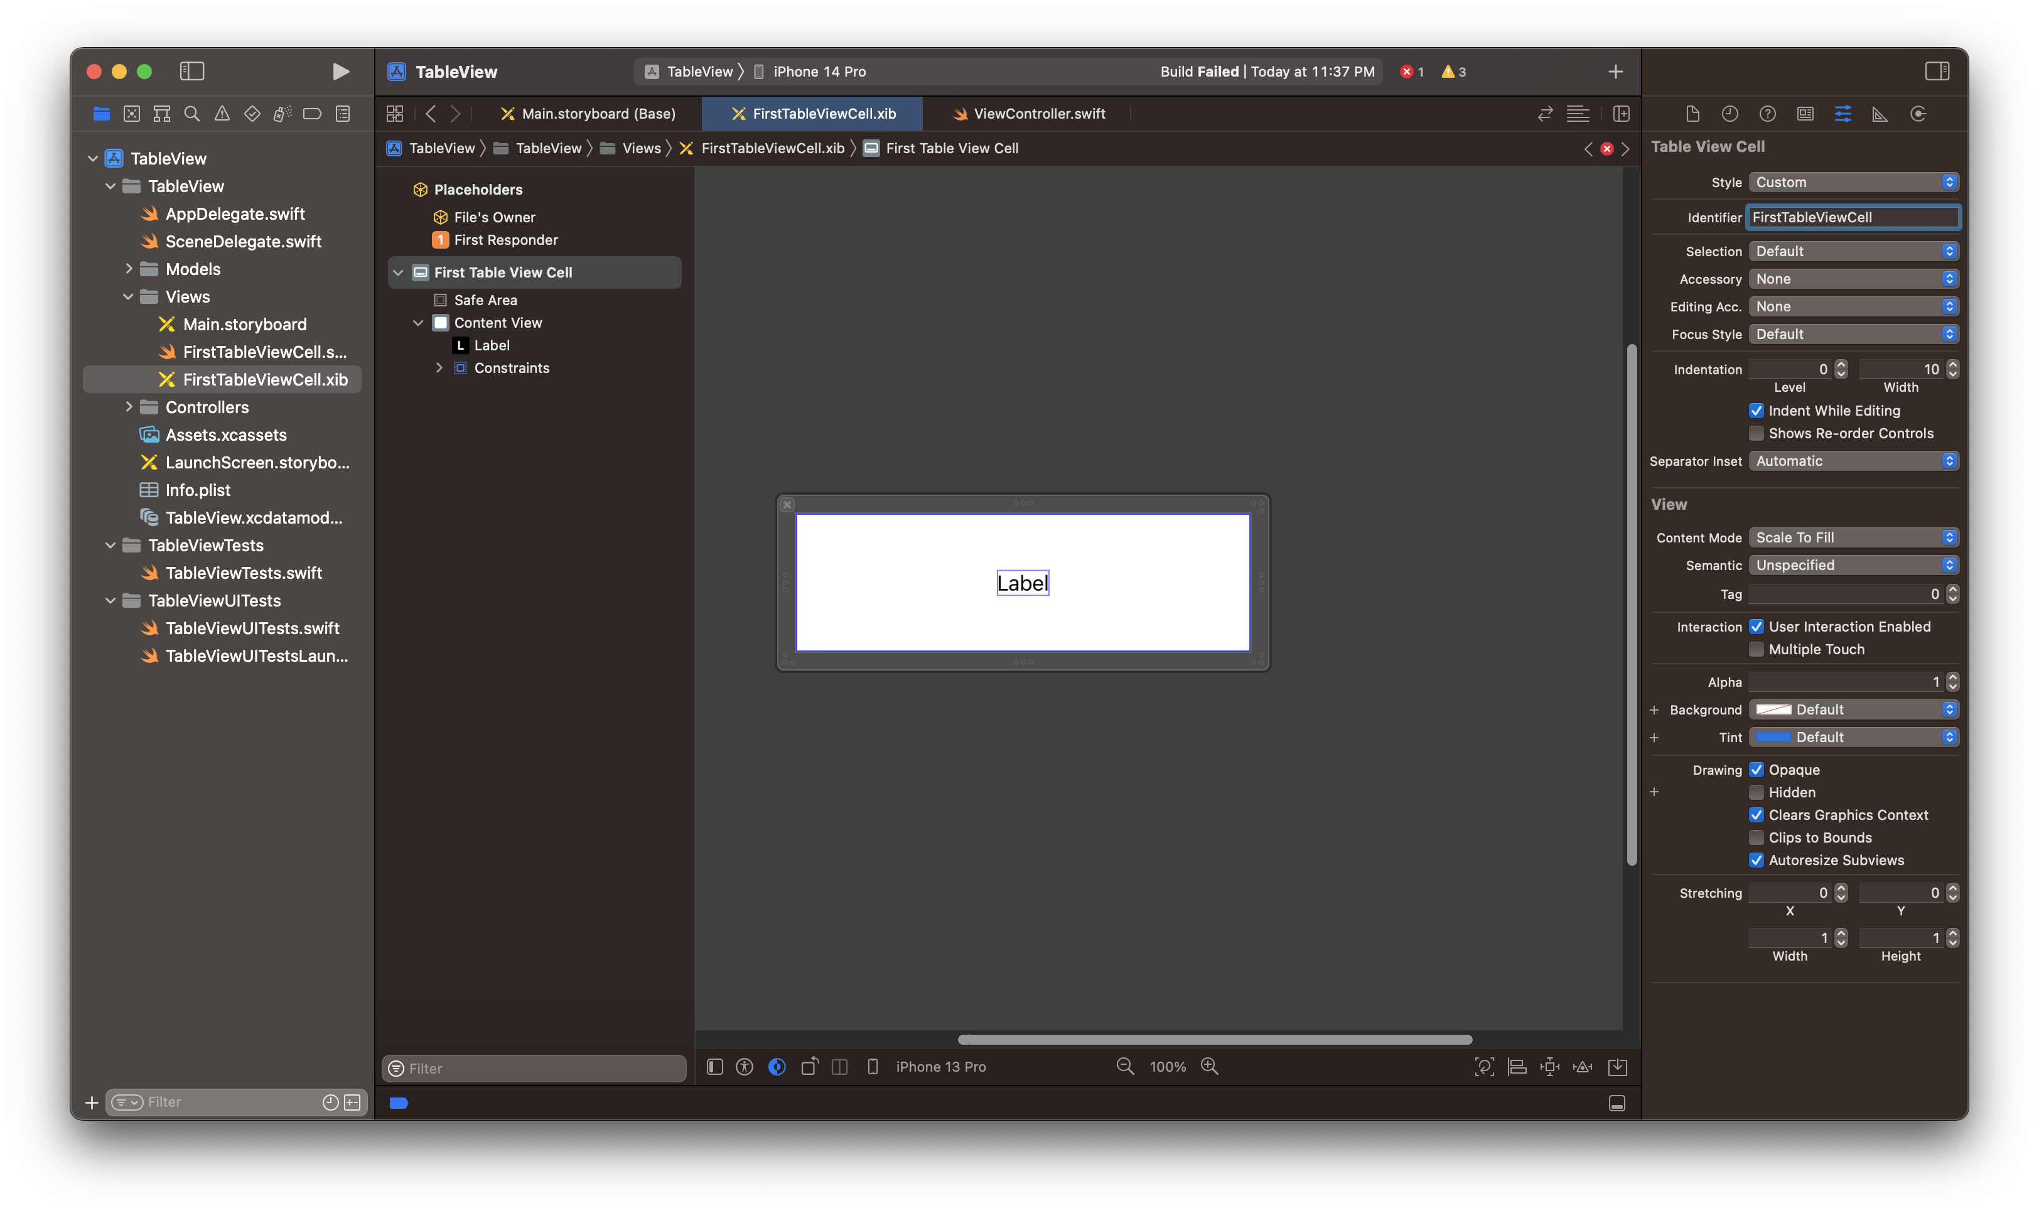Click the Identifier text field
Image resolution: width=2039 pixels, height=1213 pixels.
1852,217
